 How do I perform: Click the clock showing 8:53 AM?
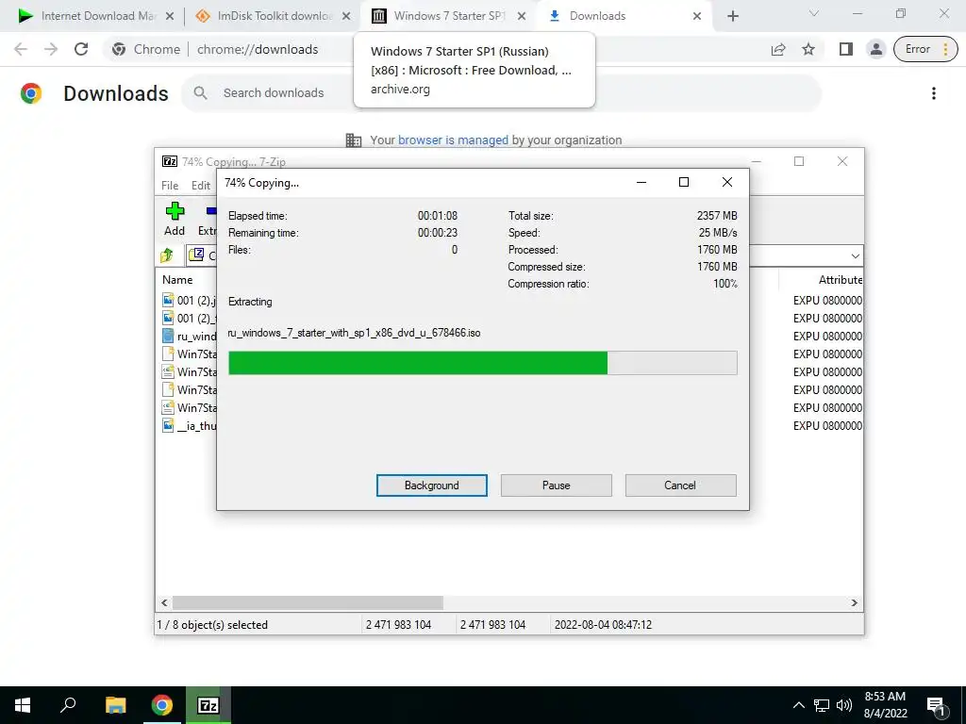tap(885, 697)
